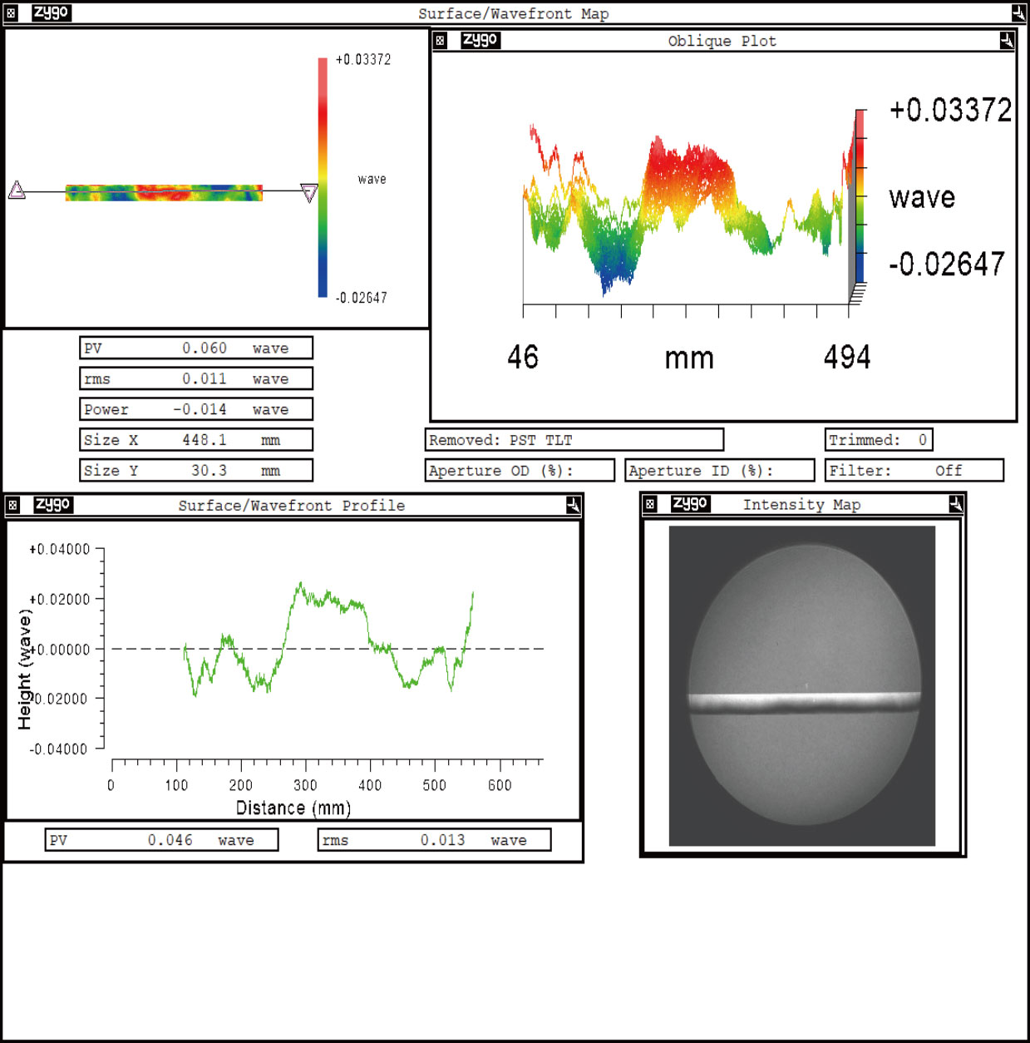Click the wave color scale bar next to the surface map
Image resolution: width=1030 pixels, height=1043 pixels.
point(321,179)
